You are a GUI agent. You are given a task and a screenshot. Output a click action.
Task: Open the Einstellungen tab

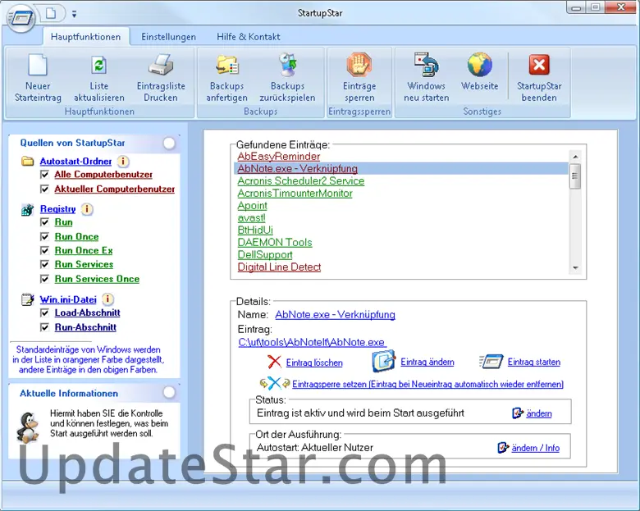(168, 37)
